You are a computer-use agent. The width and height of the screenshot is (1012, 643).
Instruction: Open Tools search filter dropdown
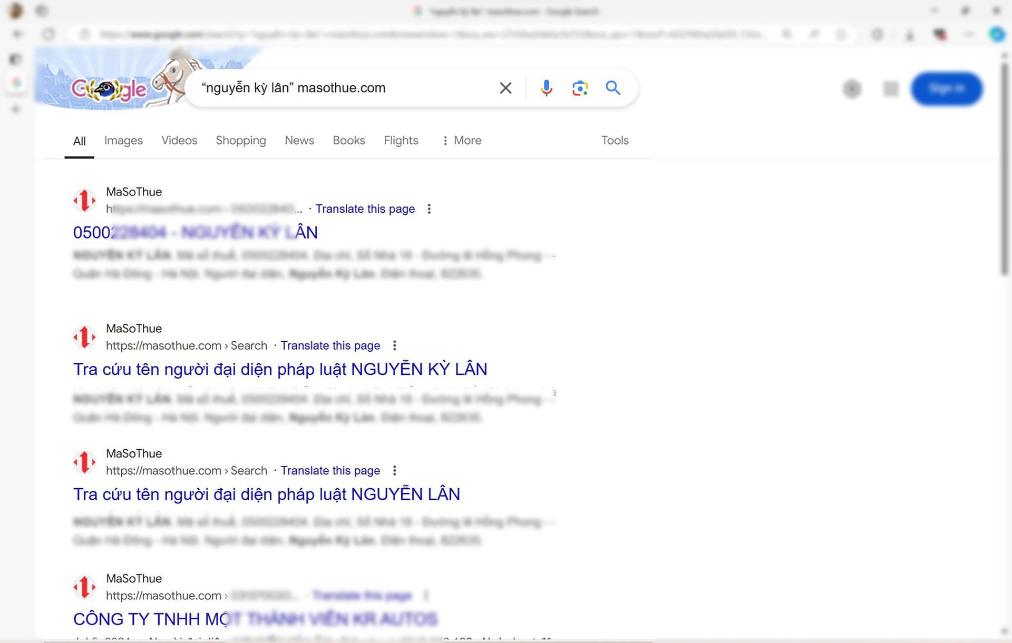click(615, 140)
